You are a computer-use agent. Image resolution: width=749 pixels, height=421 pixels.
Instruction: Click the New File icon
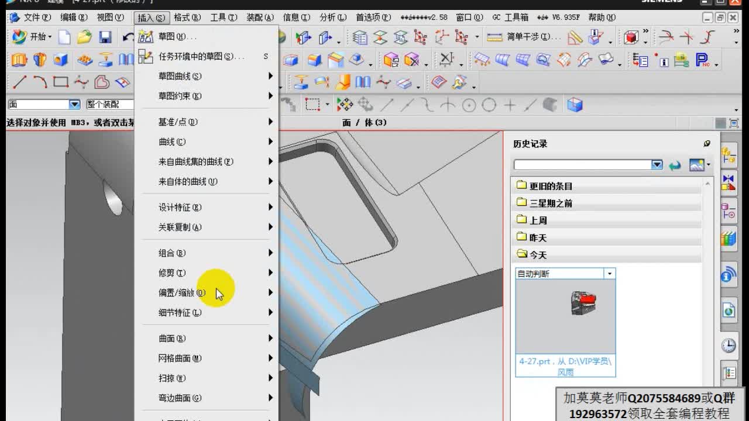(63, 37)
